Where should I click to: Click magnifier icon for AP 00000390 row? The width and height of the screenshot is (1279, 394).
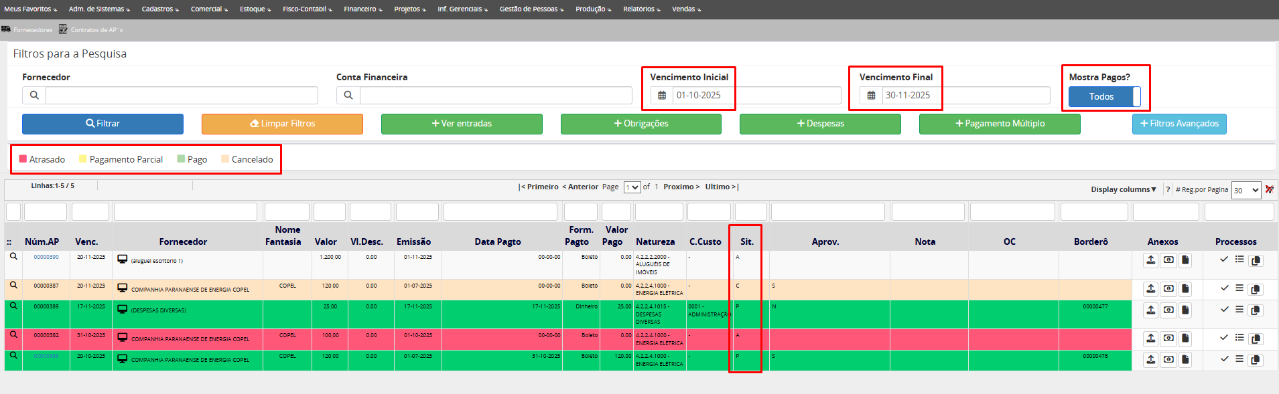pyautogui.click(x=13, y=257)
